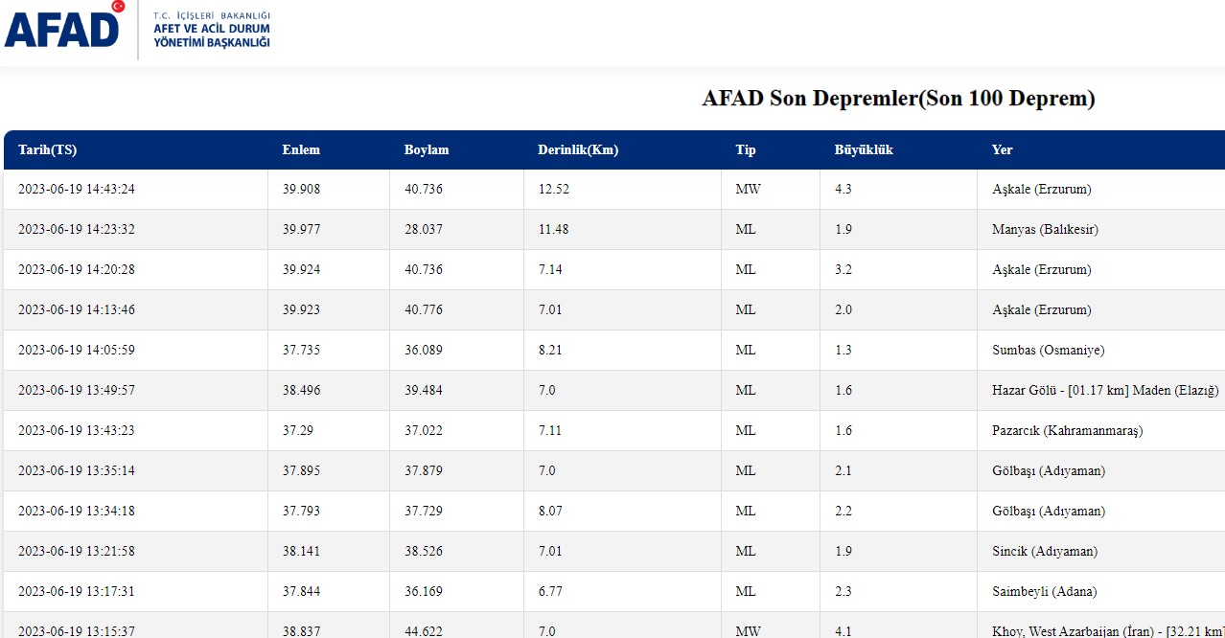The height and width of the screenshot is (638, 1225).
Task: Select the Hazar Gölü Maden (Elazığ) entry
Action: tap(1104, 391)
